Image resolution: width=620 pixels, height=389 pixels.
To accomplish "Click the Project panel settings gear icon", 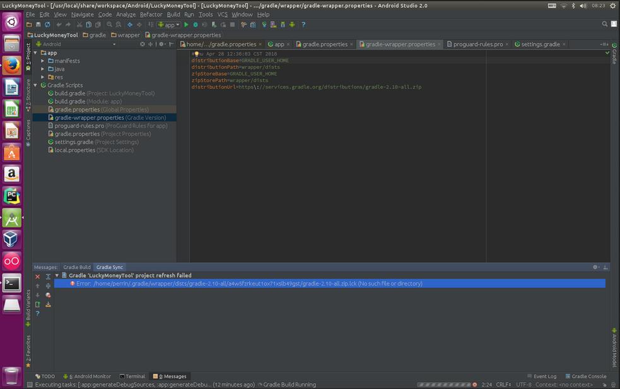I will coord(161,44).
